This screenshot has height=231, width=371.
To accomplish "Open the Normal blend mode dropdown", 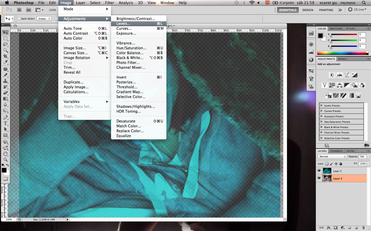I will [x=332, y=157].
